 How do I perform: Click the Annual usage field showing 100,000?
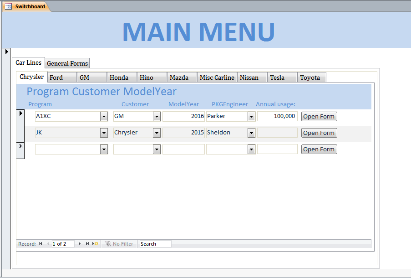point(277,116)
